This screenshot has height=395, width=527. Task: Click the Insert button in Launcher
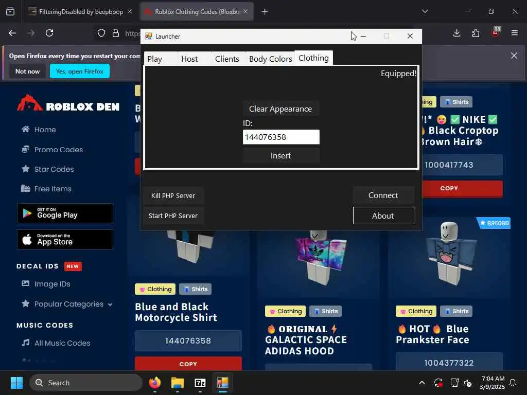click(x=280, y=155)
